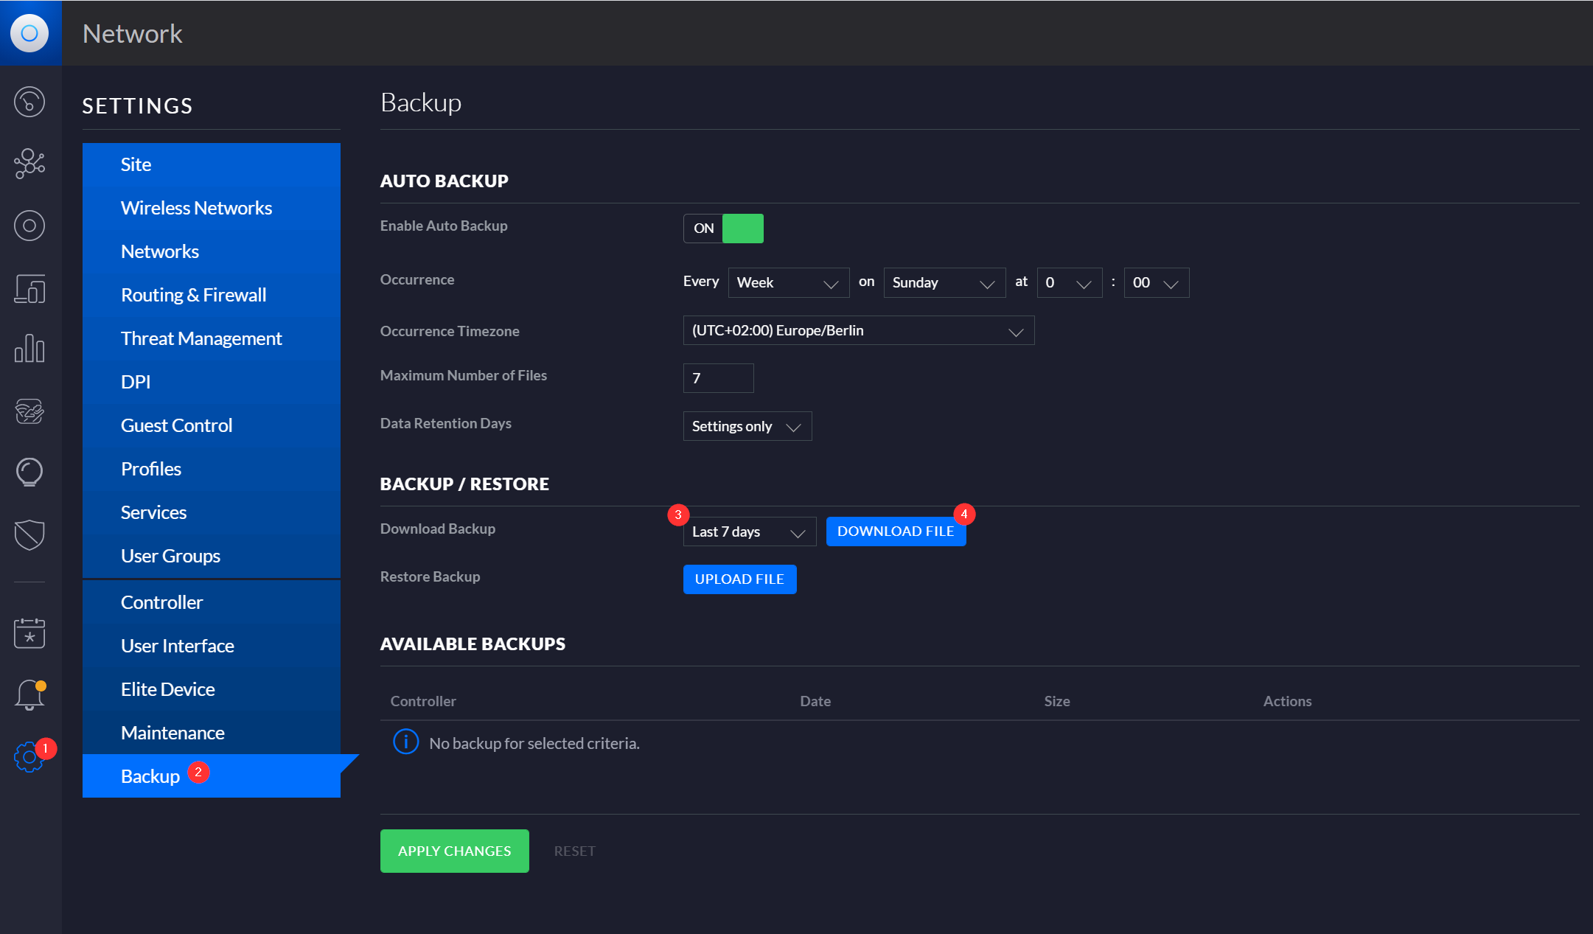Navigate to Routing & Firewall settings
Screen dimensions: 1593x934
point(195,293)
